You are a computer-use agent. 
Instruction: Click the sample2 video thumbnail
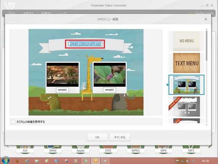tap(109, 75)
